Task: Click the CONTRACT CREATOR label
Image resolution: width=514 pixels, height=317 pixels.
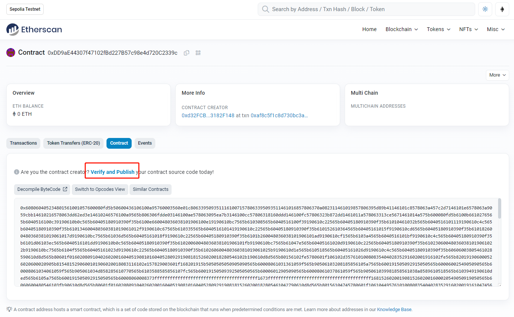Action: pyautogui.click(x=205, y=108)
